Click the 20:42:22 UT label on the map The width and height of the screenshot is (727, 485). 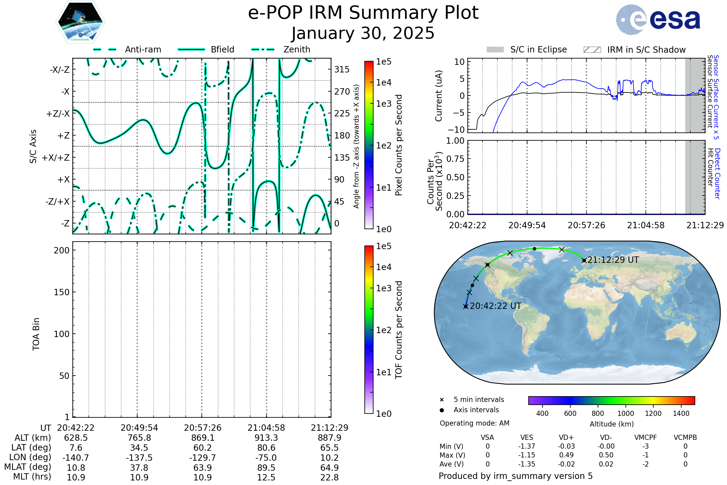(496, 306)
